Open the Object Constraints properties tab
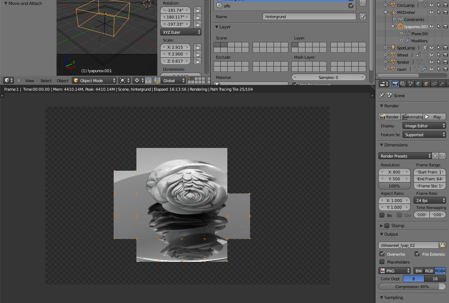Viewport: 449px width, 303px height. pyautogui.click(x=434, y=84)
